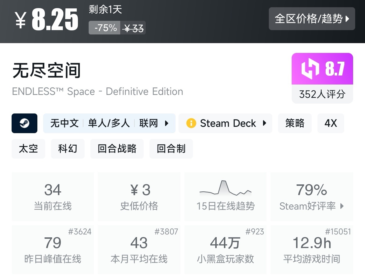Image resolution: width=365 pixels, height=277 pixels.
Task: Expand the language and multiplayer info arrow
Action: click(x=167, y=123)
